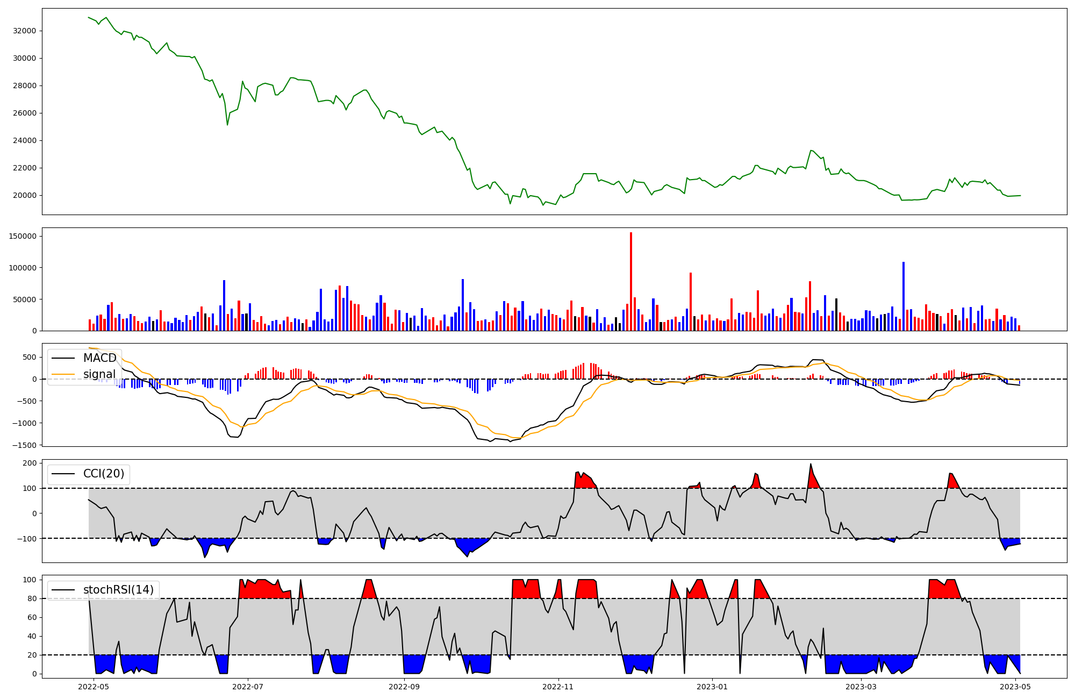Viewport: 1075px width, 699px height.
Task: Click the 2023-05 x-axis date label
Action: coord(1015,687)
